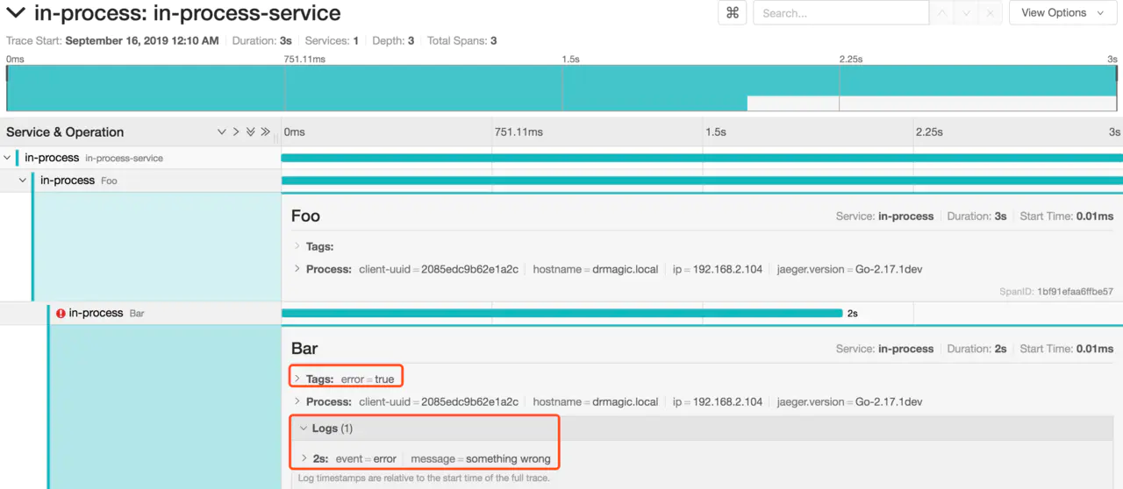Image resolution: width=1123 pixels, height=489 pixels.
Task: Expand the Foo span Tags section
Action: pos(318,247)
